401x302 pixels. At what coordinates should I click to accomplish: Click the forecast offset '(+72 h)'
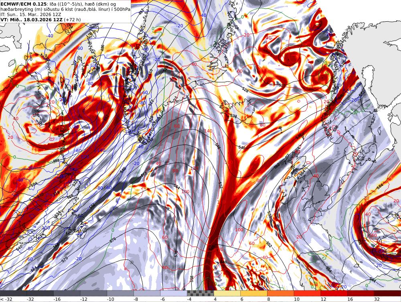point(72,19)
